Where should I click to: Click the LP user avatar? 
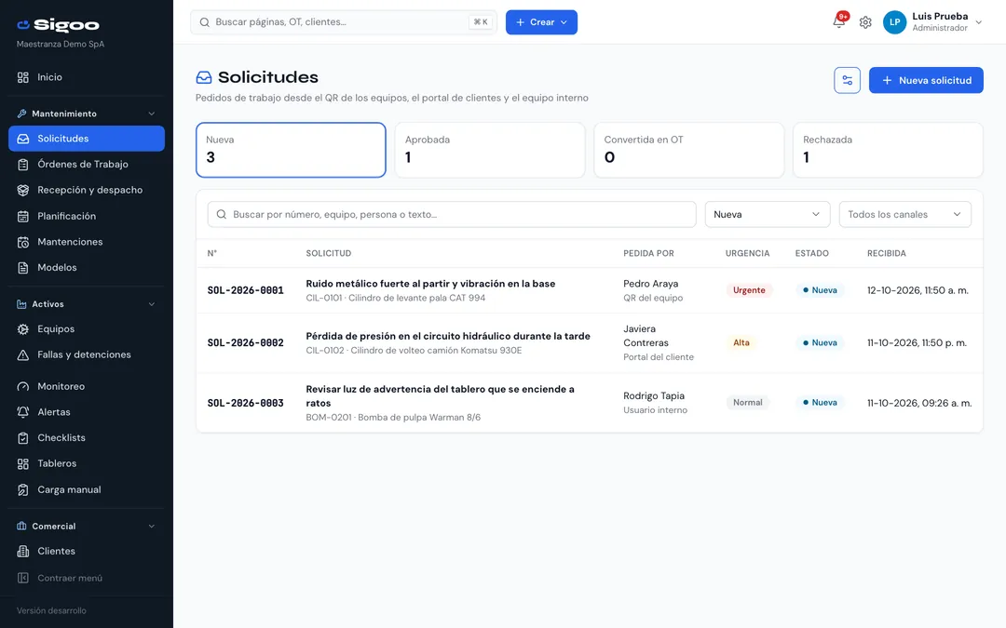click(894, 22)
